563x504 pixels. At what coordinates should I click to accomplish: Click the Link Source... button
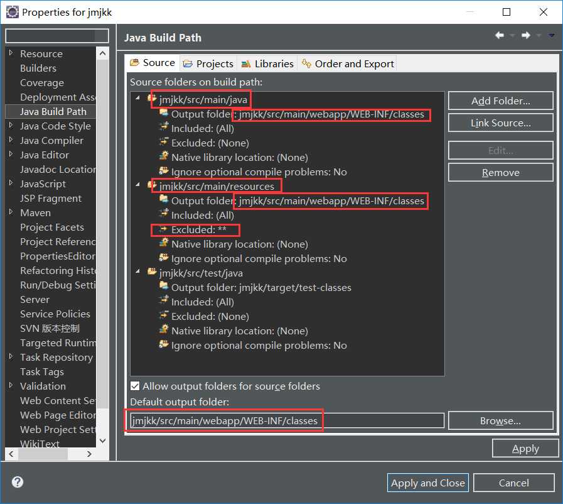[500, 123]
